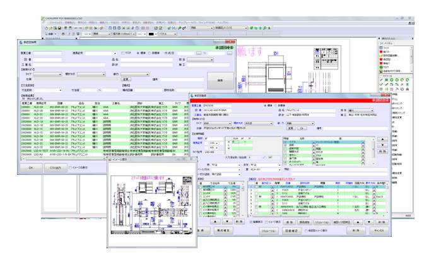Click upper move-up arrow button beside property list
The width and height of the screenshot is (429, 257).
point(382,140)
